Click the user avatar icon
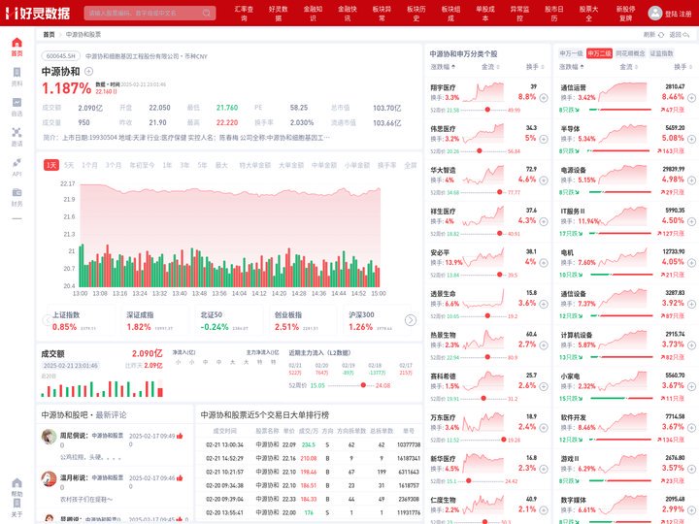This screenshot has height=524, width=699. pos(655,13)
